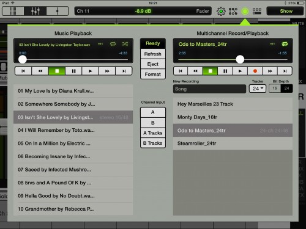Click the Refresh button
This screenshot has width=306, height=229.
[x=153, y=54]
